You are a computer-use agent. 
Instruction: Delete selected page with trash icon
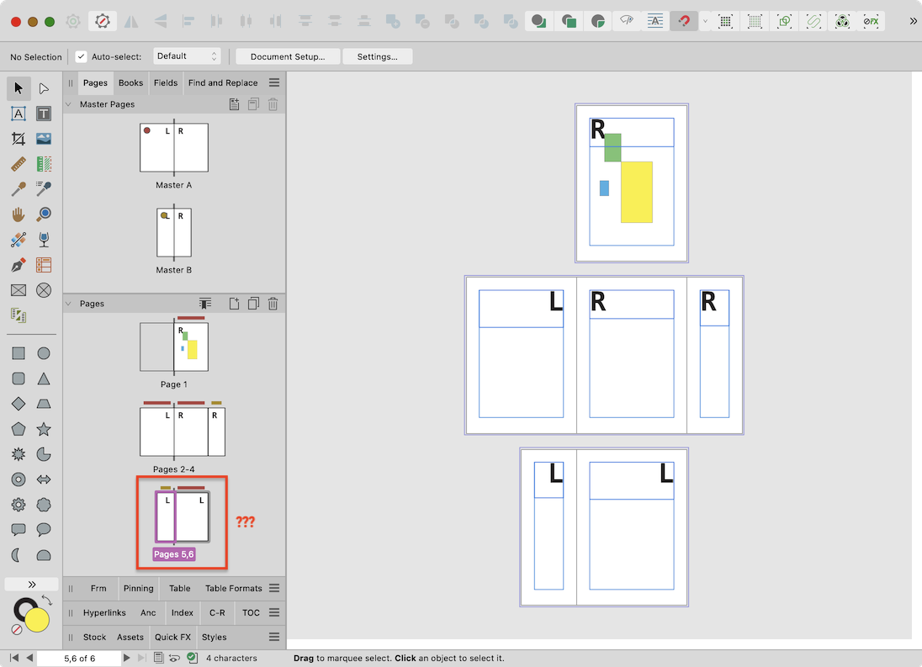click(x=273, y=304)
